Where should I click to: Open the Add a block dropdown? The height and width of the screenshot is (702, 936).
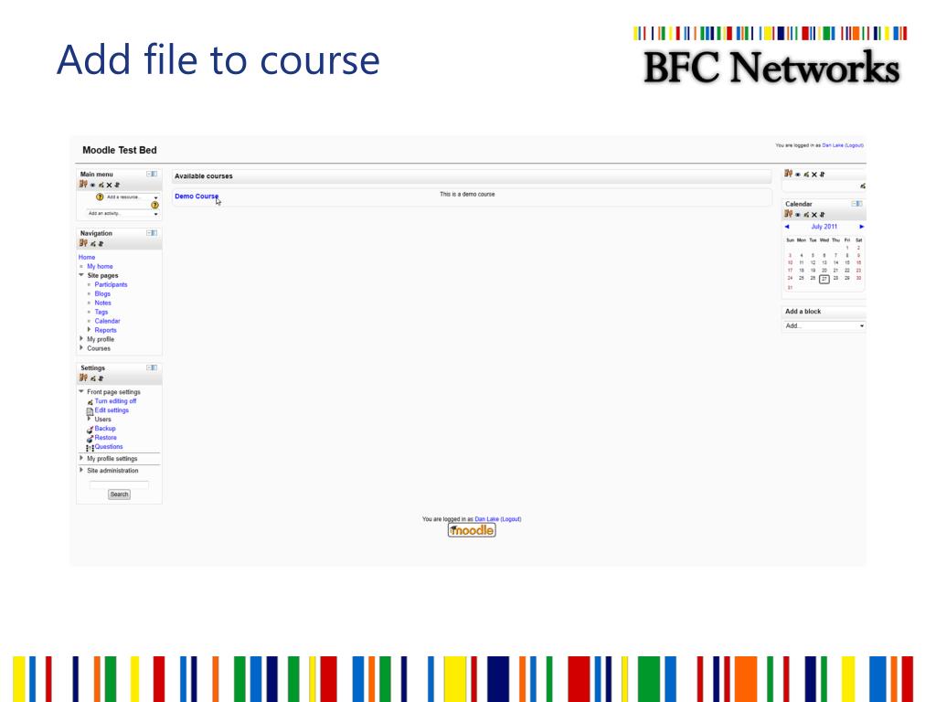[824, 326]
